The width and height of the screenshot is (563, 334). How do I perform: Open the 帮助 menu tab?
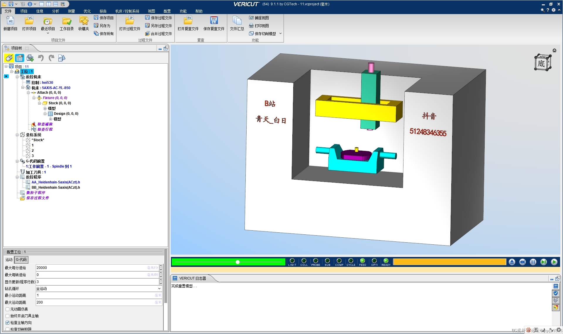click(199, 11)
